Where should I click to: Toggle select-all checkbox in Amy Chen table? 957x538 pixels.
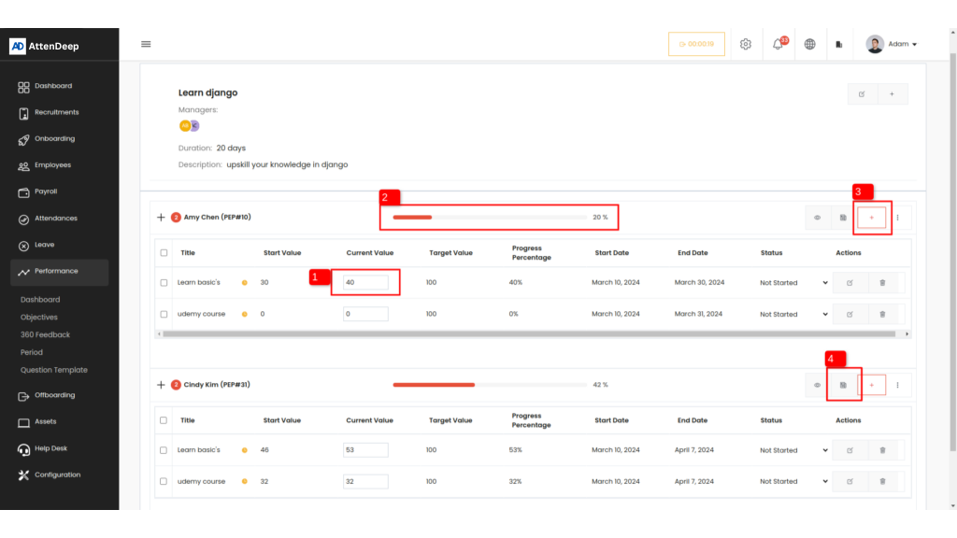point(164,252)
